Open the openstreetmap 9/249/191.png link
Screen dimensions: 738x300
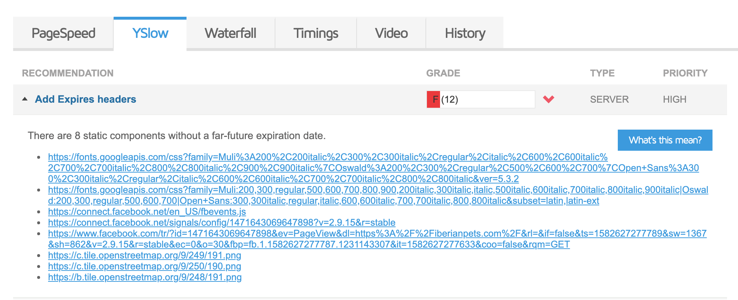[145, 255]
